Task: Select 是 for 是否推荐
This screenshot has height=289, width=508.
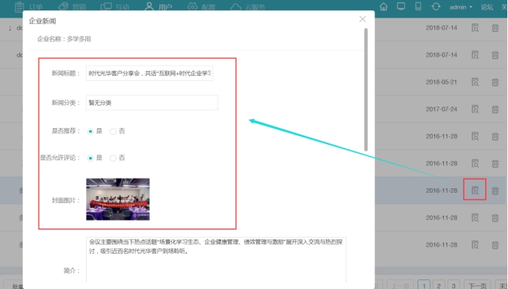Action: [x=90, y=131]
